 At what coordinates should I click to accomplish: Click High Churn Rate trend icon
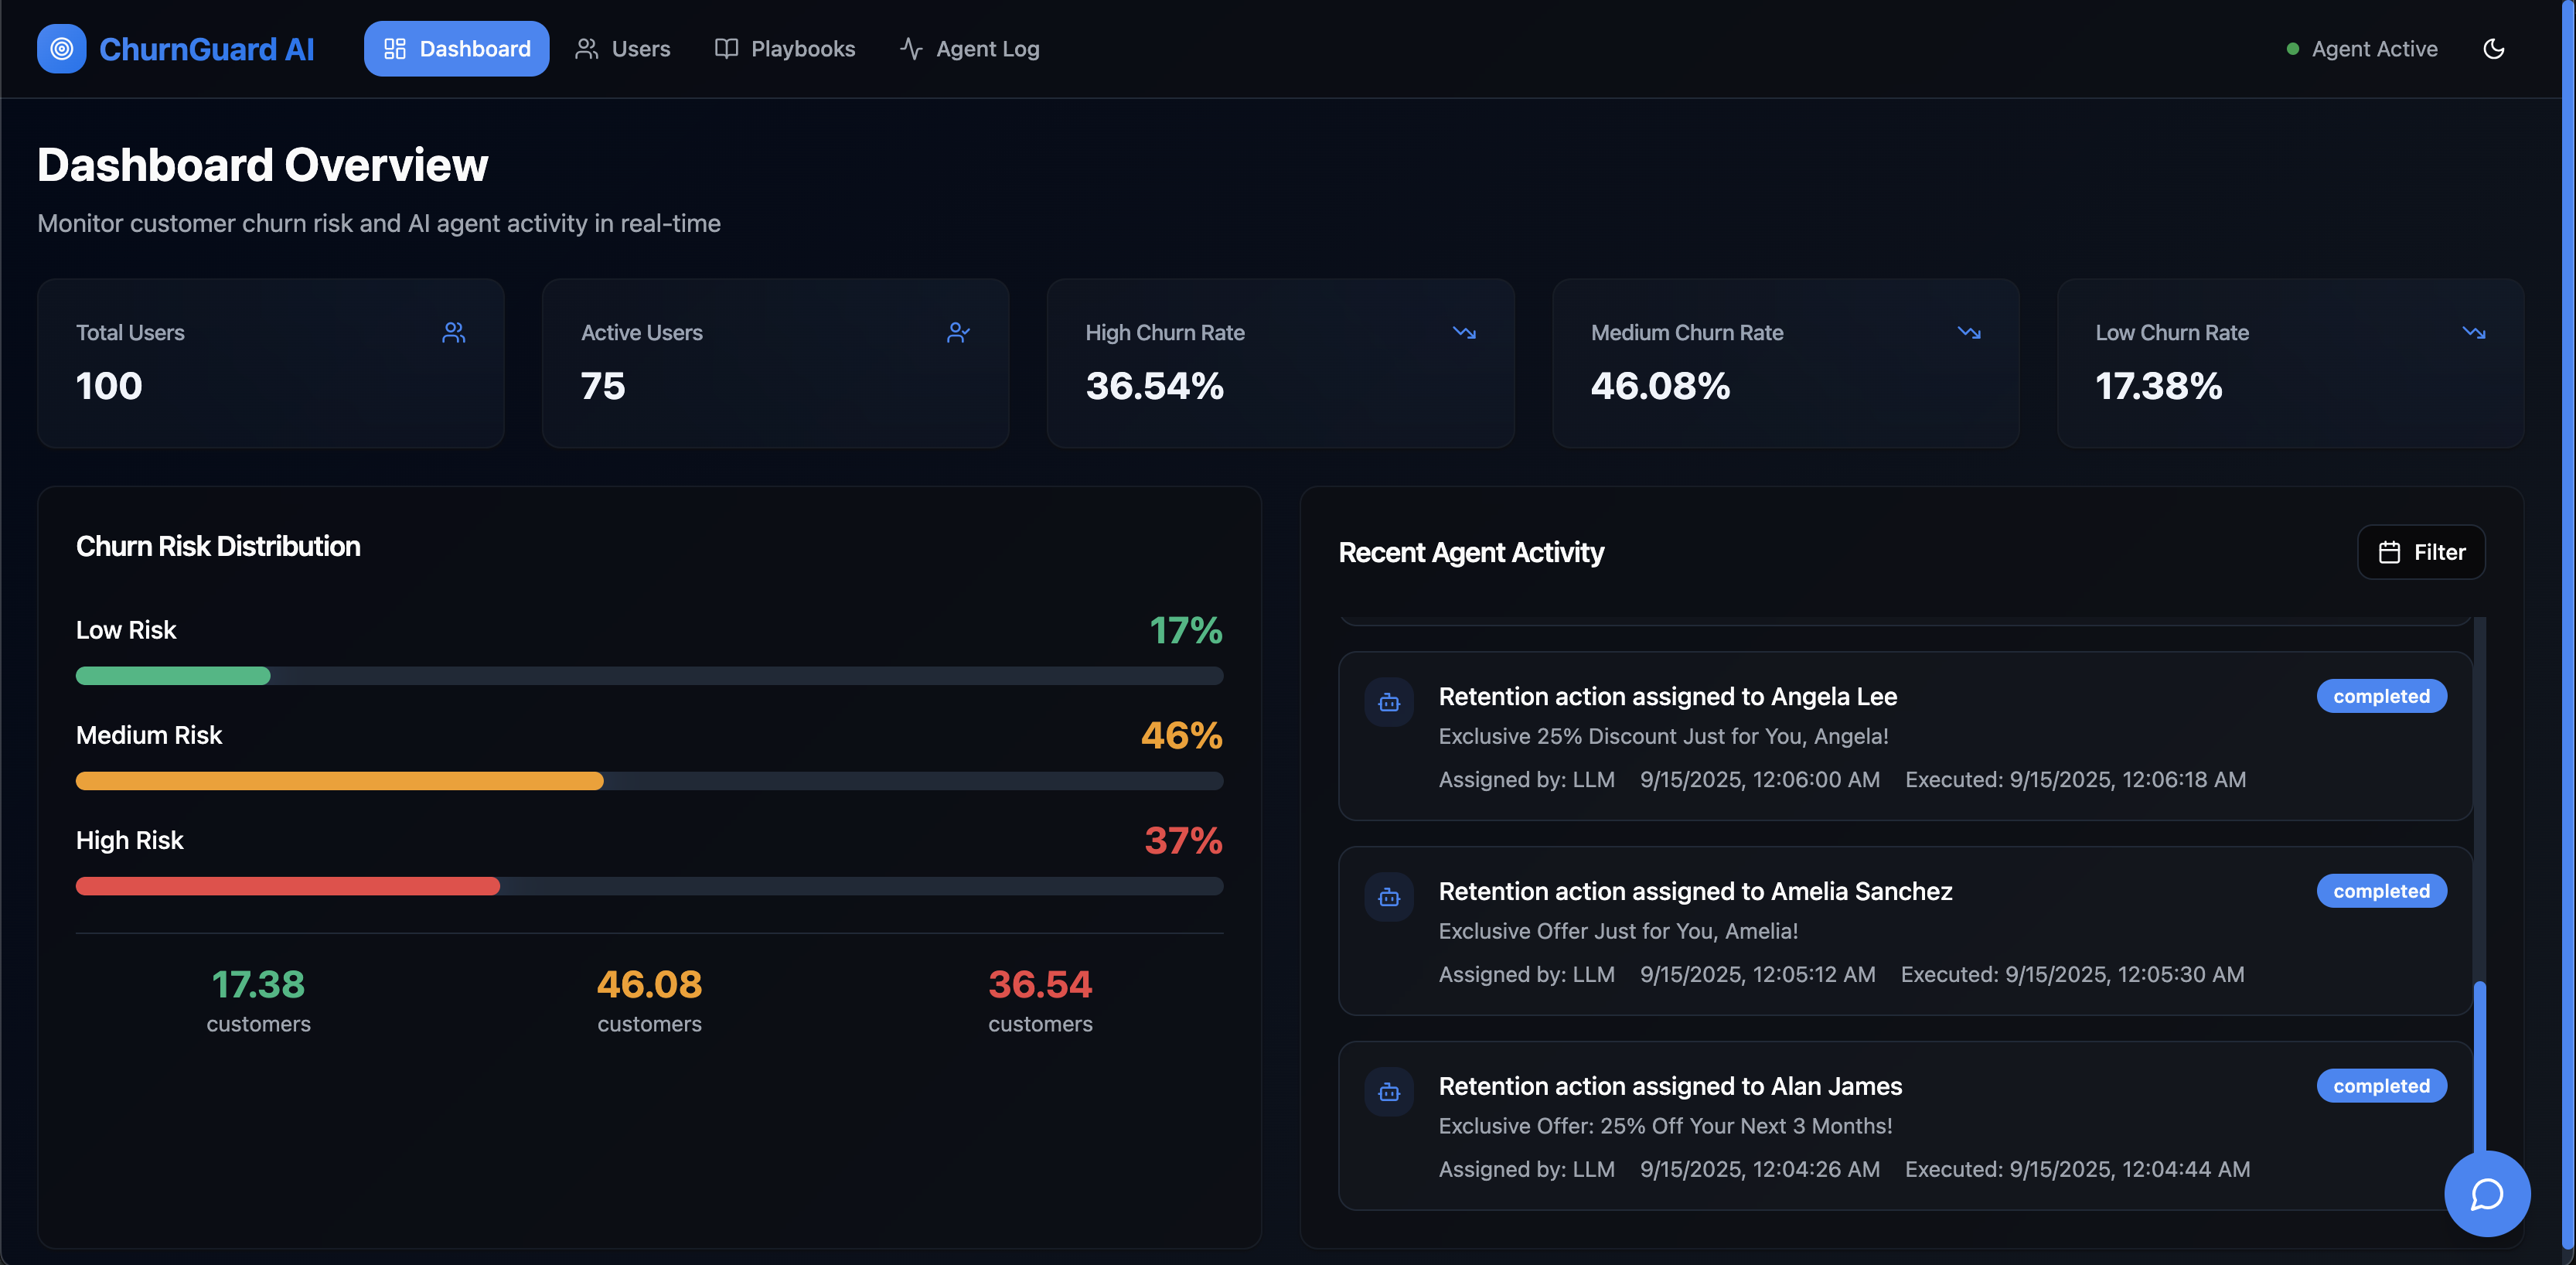click(1464, 332)
